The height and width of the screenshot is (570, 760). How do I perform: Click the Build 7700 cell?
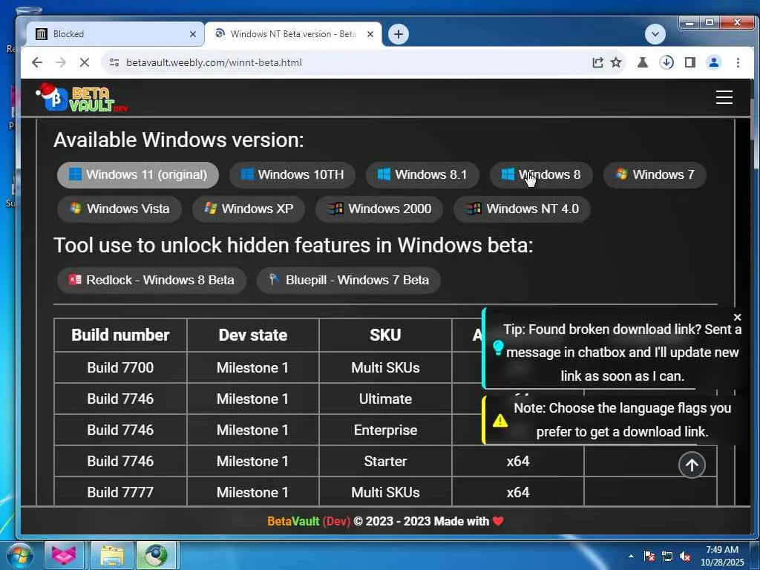120,367
